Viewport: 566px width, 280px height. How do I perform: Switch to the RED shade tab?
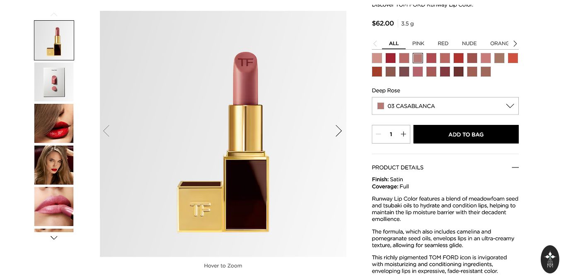[443, 43]
